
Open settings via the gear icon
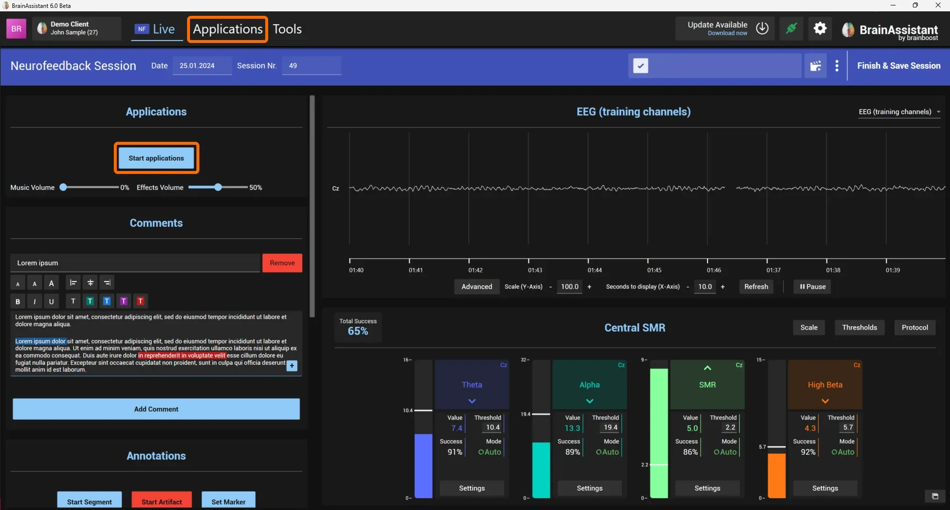(820, 29)
